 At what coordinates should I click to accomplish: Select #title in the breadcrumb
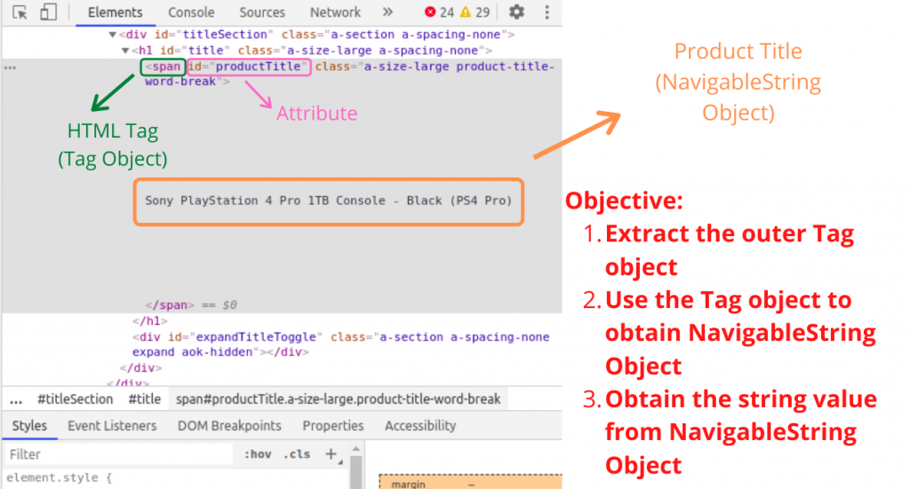coord(145,399)
